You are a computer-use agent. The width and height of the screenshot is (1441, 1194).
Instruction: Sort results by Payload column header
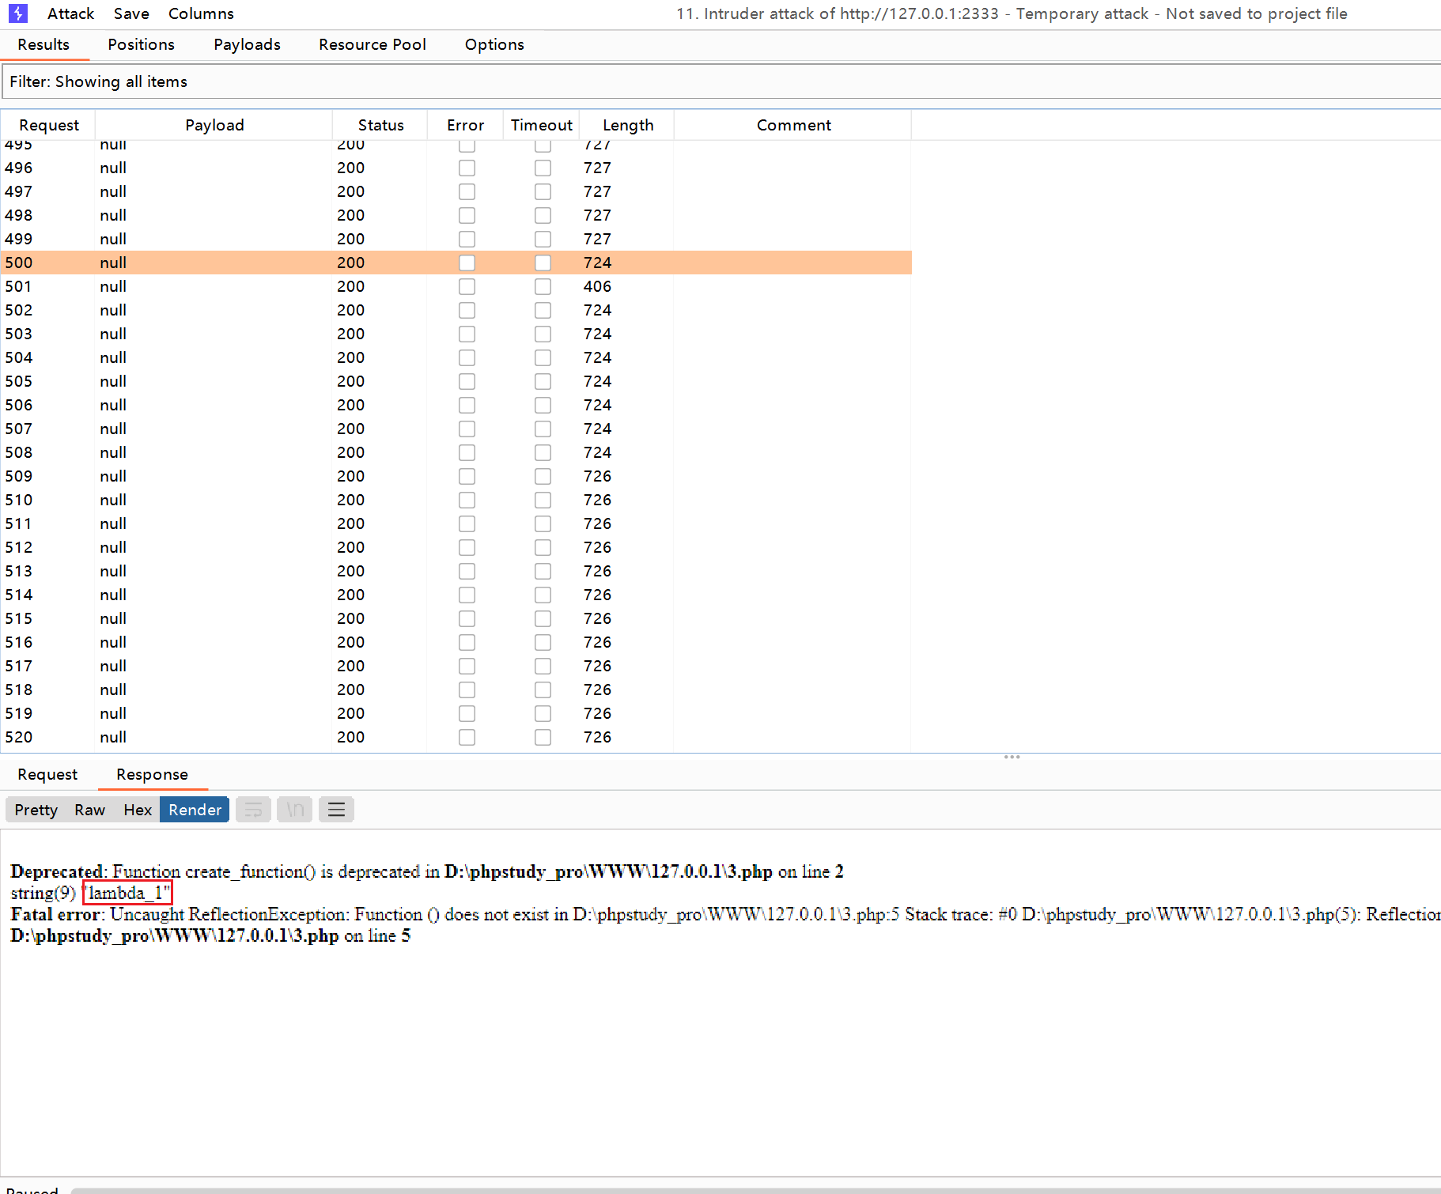pos(214,125)
